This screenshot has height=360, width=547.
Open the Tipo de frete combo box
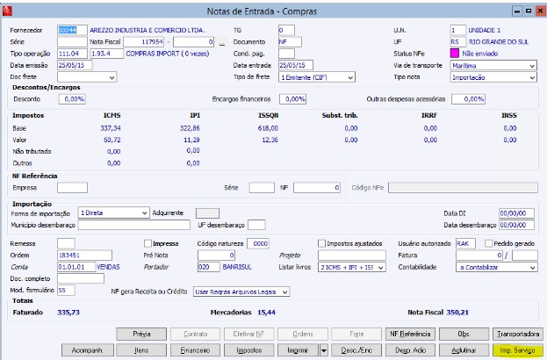tap(317, 77)
